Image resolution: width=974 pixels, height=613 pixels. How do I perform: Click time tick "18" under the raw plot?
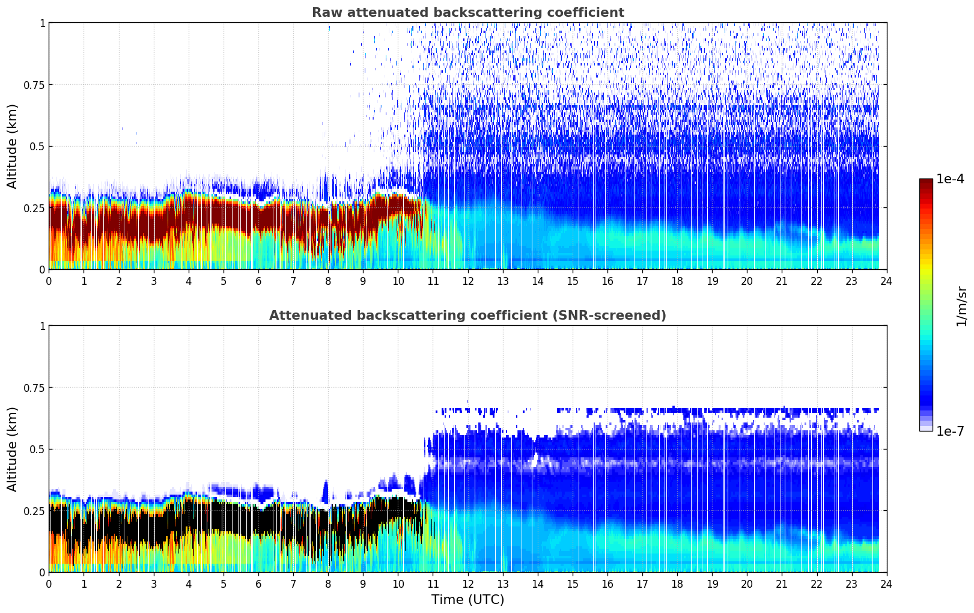coord(677,281)
